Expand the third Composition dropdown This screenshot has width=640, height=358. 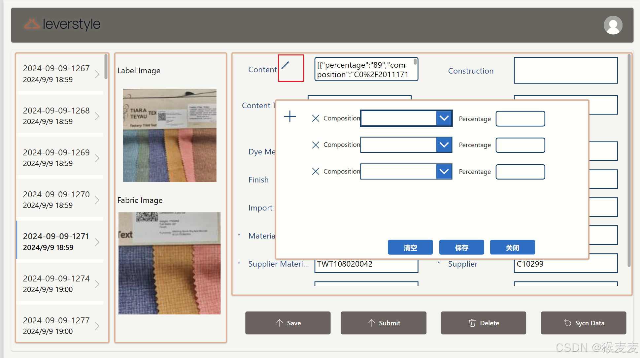(444, 172)
